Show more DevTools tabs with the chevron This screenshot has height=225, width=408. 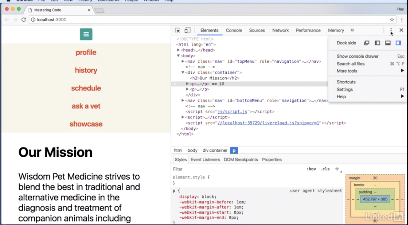(352, 30)
